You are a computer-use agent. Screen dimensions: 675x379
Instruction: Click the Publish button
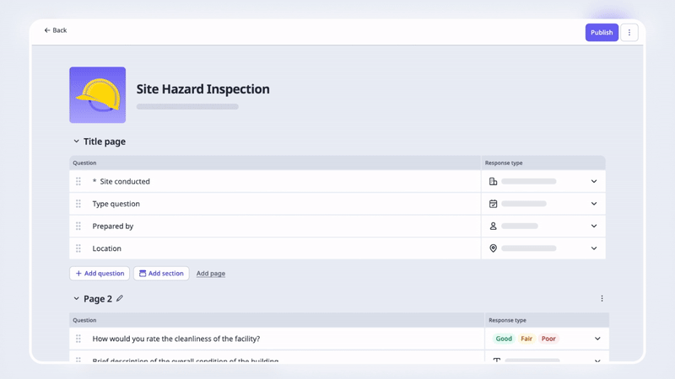[602, 33]
